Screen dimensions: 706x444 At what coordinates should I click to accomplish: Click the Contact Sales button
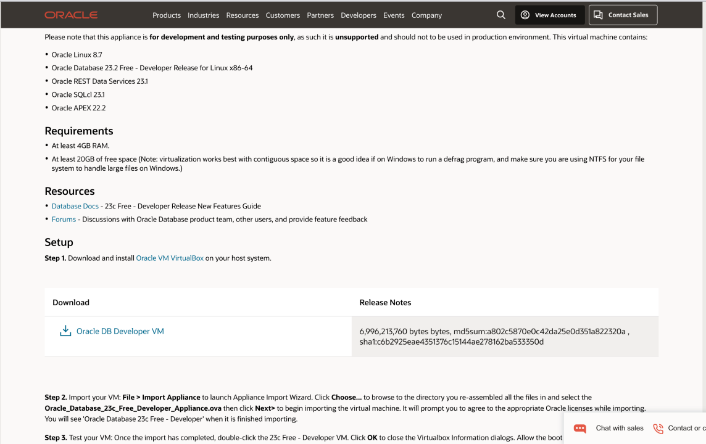click(x=623, y=15)
